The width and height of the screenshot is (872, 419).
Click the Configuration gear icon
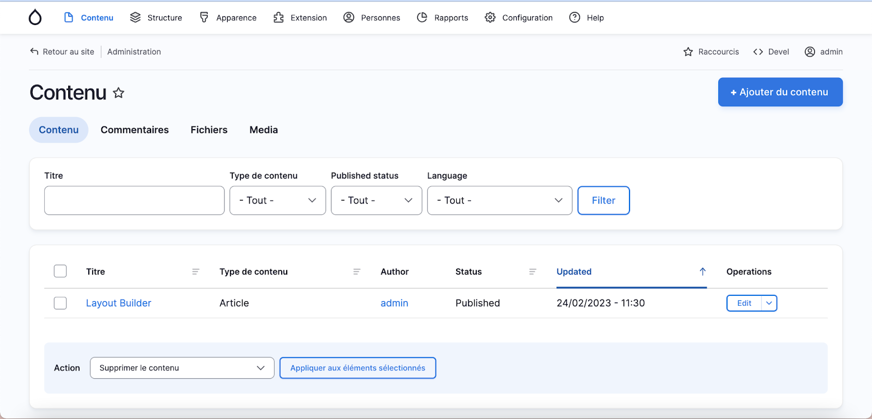(490, 17)
